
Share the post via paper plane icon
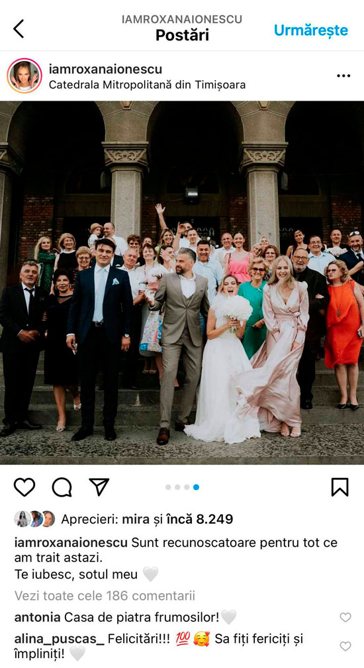pos(99,487)
